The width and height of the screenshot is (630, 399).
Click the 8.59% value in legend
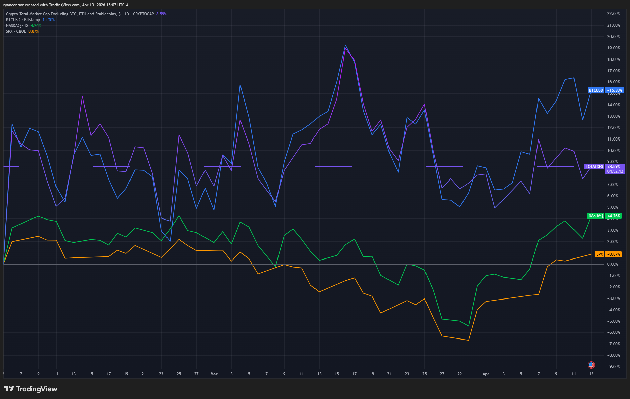click(x=161, y=14)
